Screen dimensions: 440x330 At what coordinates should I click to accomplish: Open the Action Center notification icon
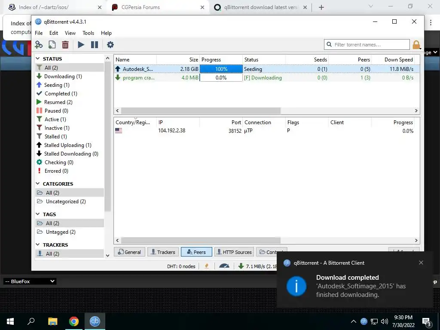(x=427, y=322)
